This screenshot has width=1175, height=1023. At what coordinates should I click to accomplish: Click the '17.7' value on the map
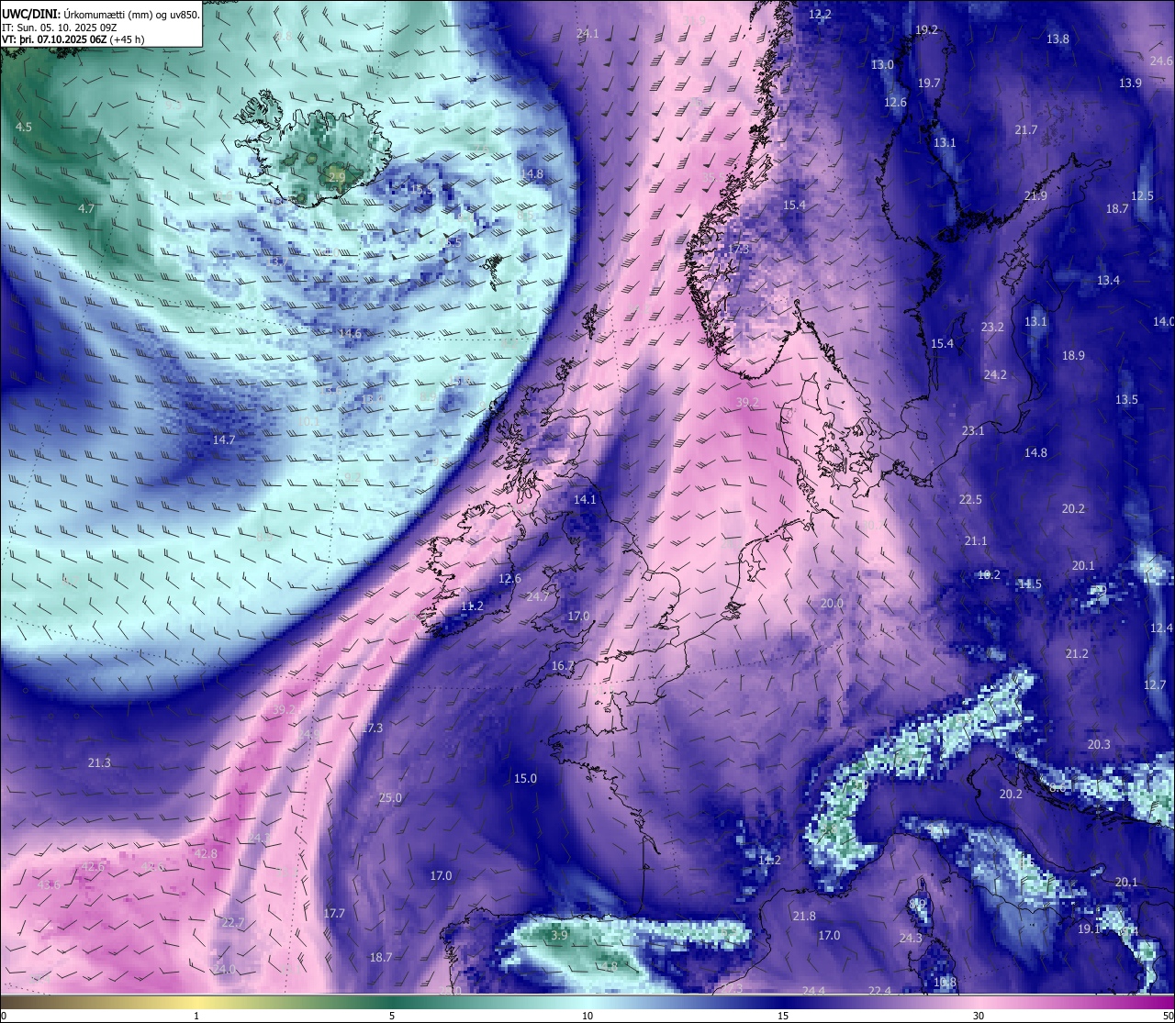334,914
